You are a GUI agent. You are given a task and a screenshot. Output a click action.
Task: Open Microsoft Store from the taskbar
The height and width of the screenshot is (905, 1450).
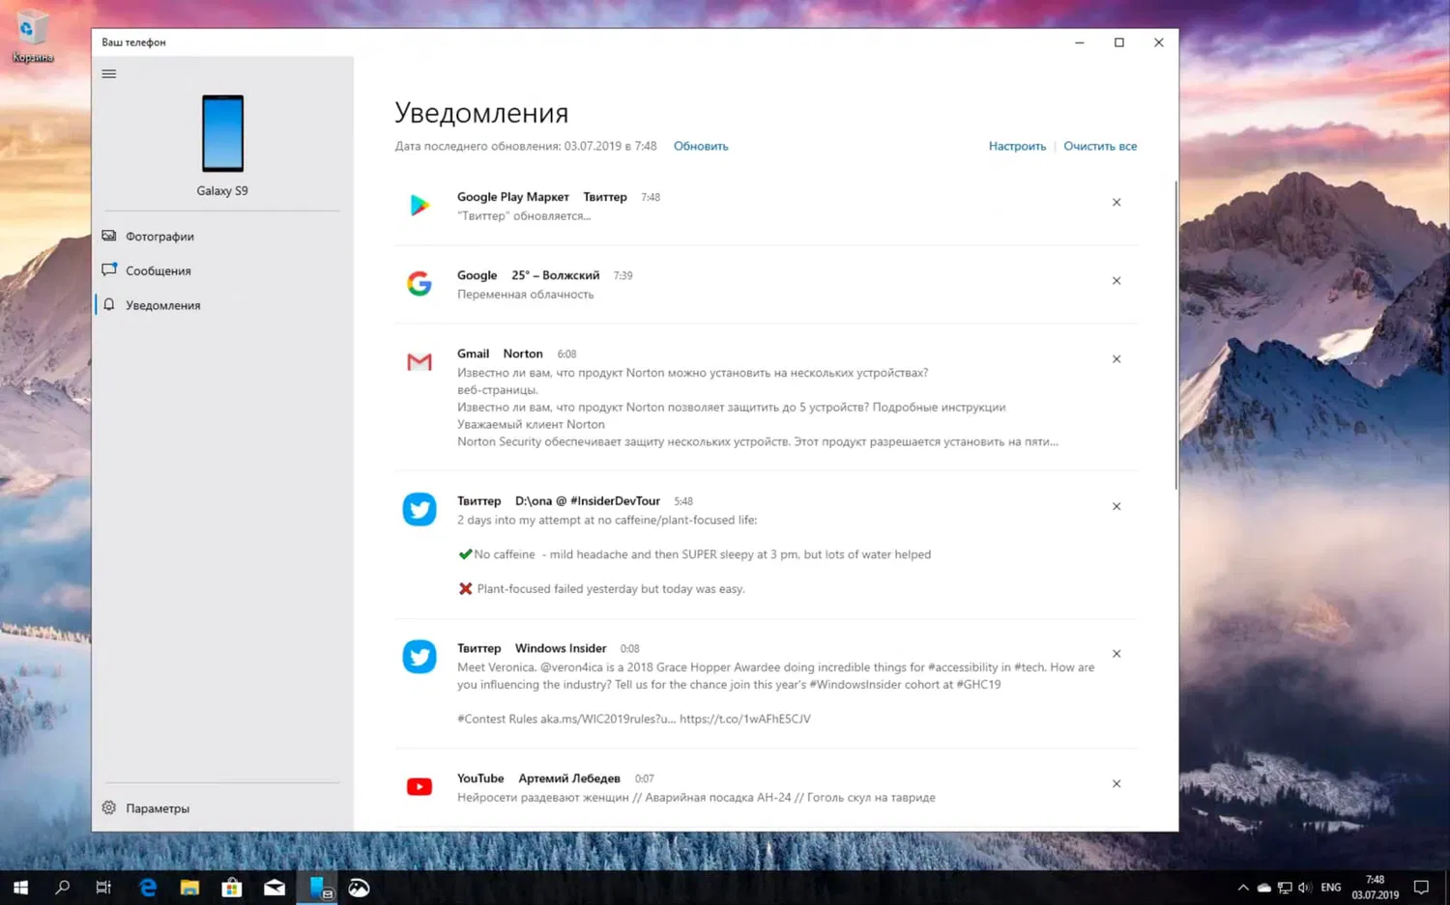(231, 887)
